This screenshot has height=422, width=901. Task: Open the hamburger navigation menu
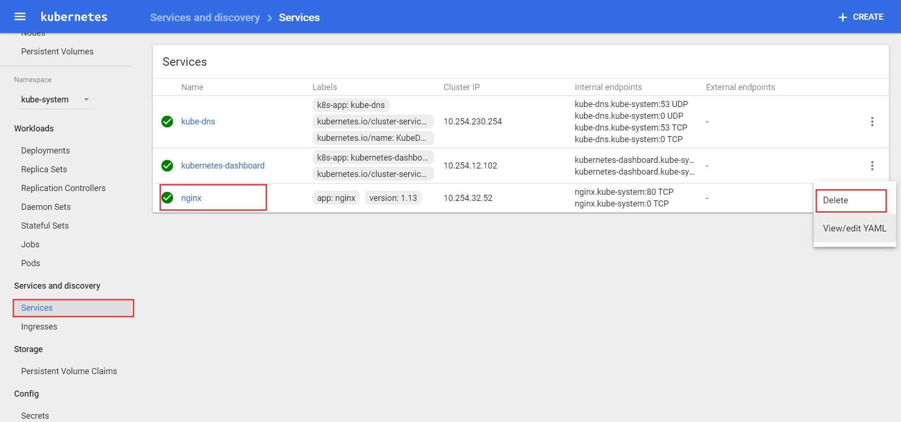[20, 17]
